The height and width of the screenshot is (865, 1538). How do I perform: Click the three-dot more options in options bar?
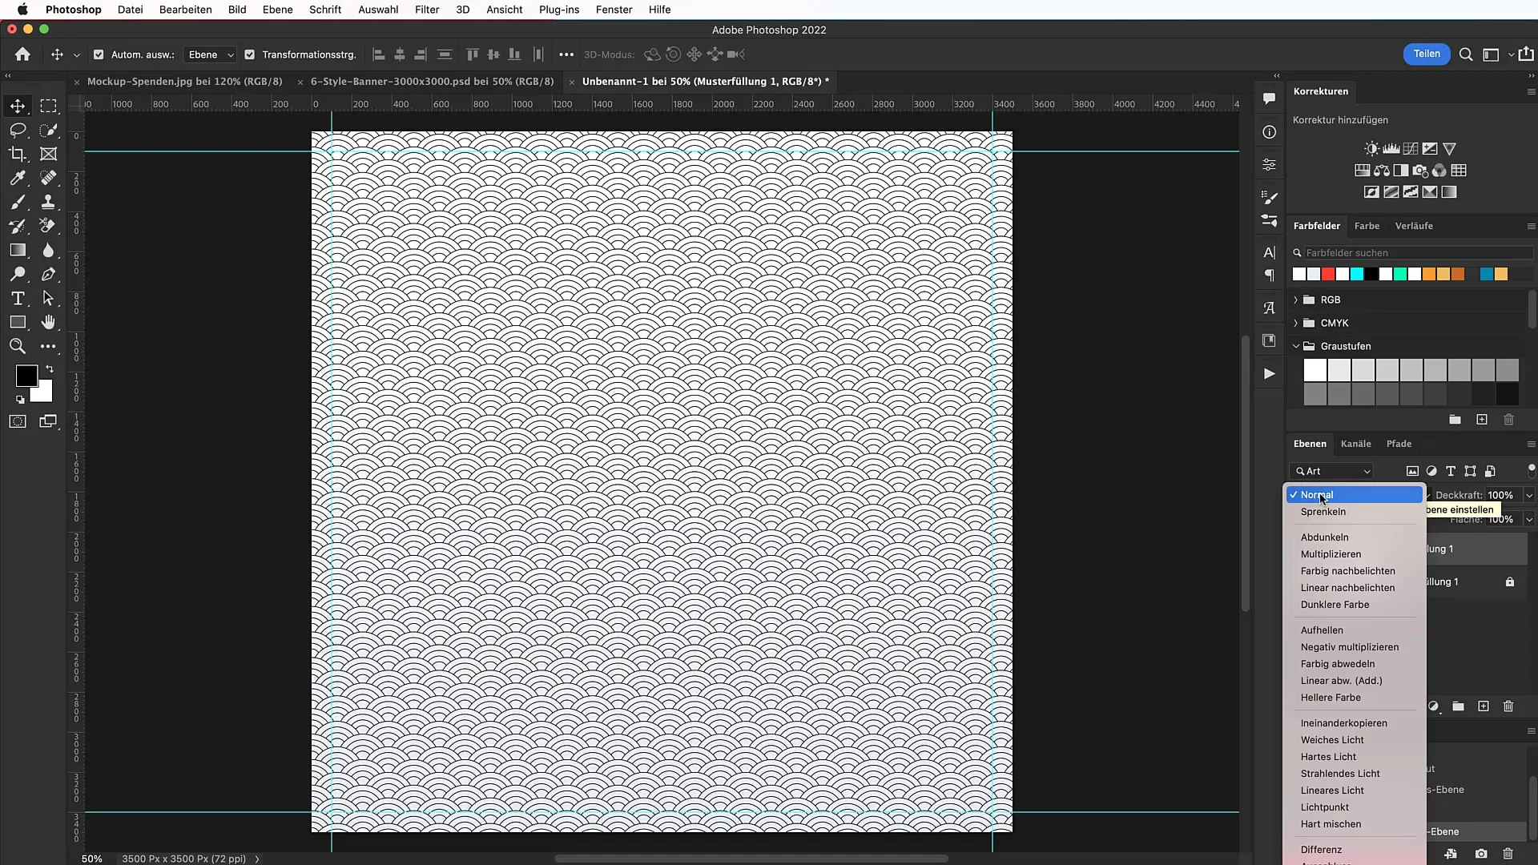(x=566, y=54)
